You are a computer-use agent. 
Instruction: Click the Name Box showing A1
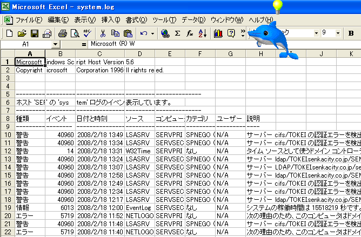[x=26, y=44]
